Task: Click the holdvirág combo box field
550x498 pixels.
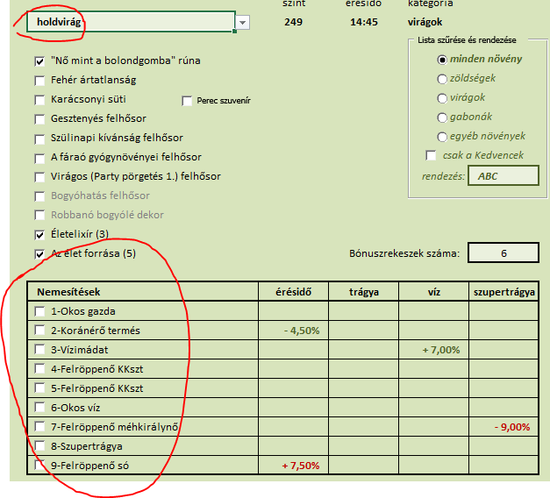Action: tap(130, 22)
